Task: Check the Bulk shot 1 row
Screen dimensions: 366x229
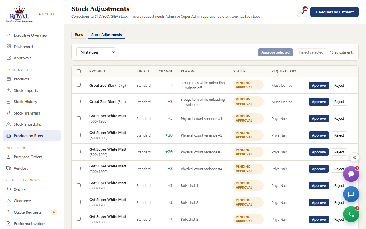Action: [79, 185]
